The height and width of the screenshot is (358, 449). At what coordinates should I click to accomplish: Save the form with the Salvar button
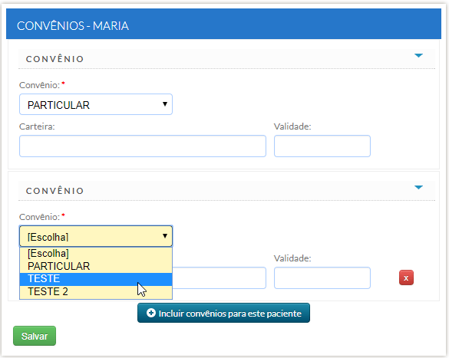click(x=35, y=336)
